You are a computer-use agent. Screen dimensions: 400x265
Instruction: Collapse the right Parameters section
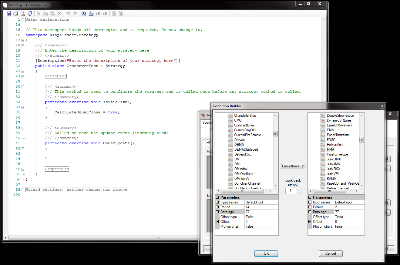310,197
